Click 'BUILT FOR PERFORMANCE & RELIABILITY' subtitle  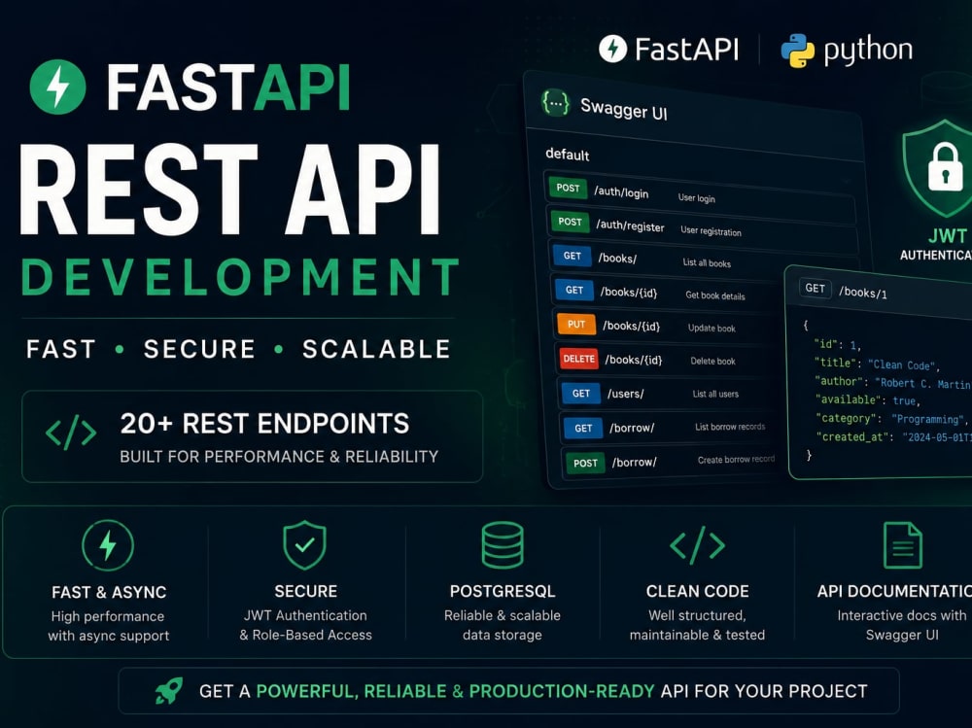click(279, 457)
